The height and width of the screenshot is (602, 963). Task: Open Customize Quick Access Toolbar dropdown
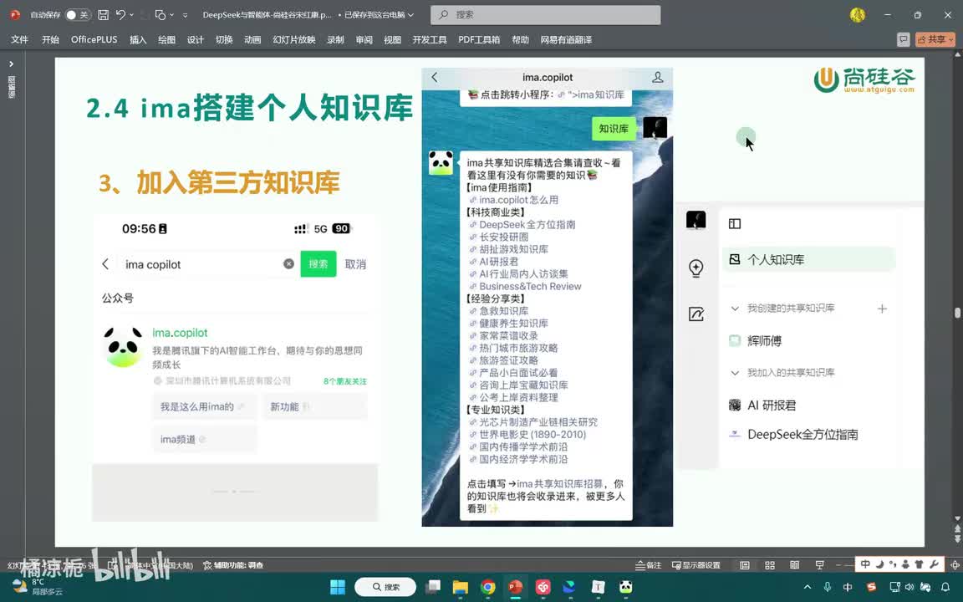click(x=185, y=15)
